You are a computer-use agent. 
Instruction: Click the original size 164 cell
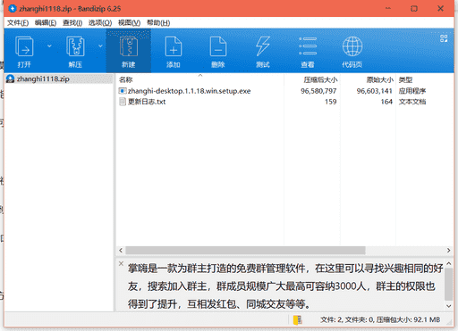point(386,102)
